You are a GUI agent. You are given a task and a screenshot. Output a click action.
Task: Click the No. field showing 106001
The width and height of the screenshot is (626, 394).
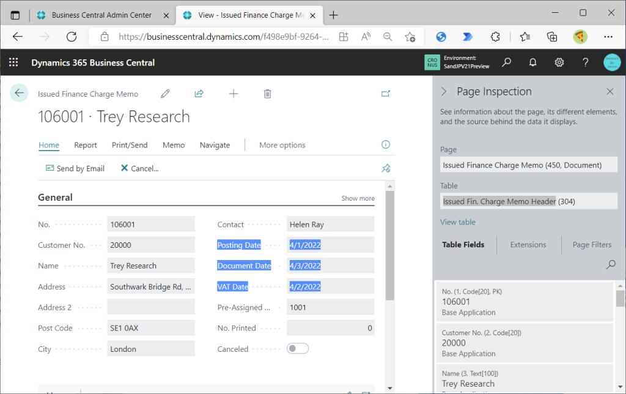[x=151, y=224]
